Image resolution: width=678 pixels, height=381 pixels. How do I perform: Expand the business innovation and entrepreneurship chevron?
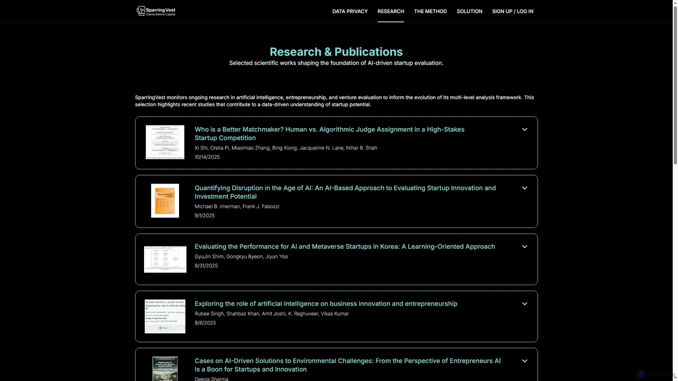click(x=524, y=304)
